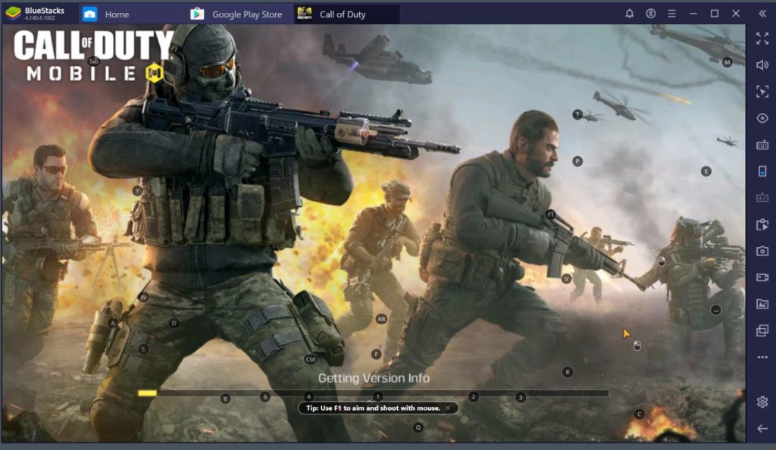Open the media manager gallery icon
Viewport: 776px width, 450px height.
click(x=762, y=304)
